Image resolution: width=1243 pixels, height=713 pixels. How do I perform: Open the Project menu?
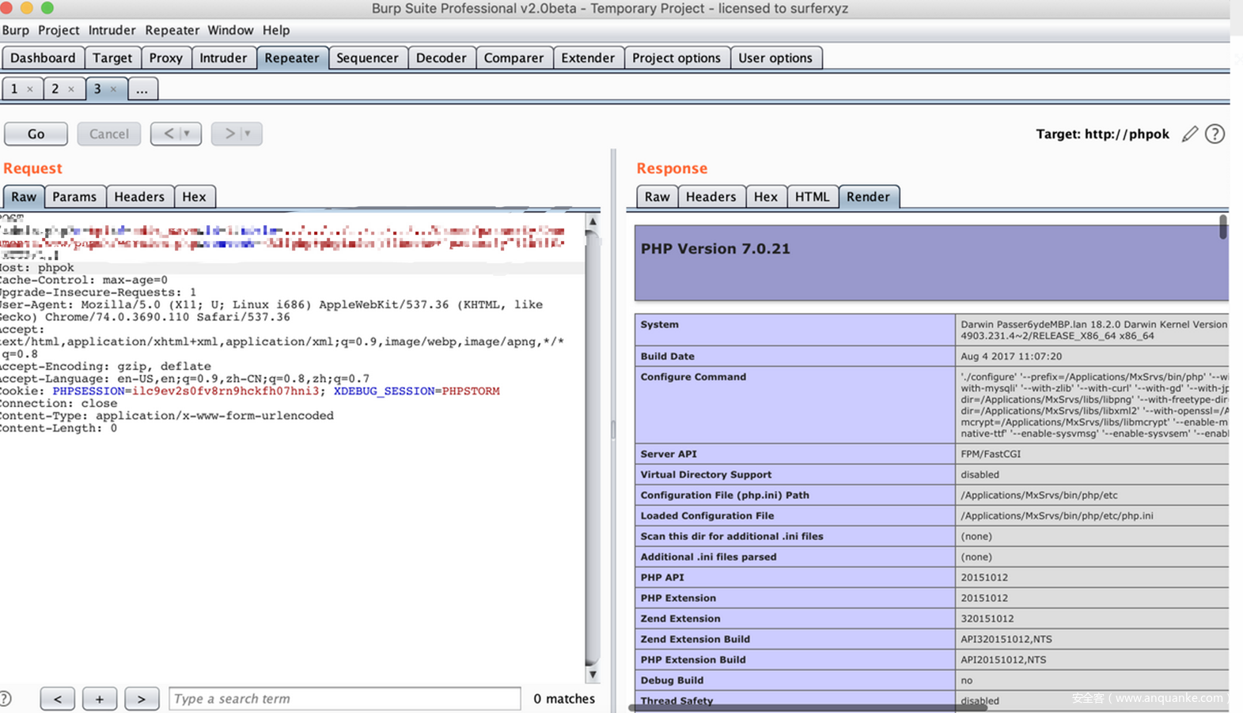(x=59, y=30)
